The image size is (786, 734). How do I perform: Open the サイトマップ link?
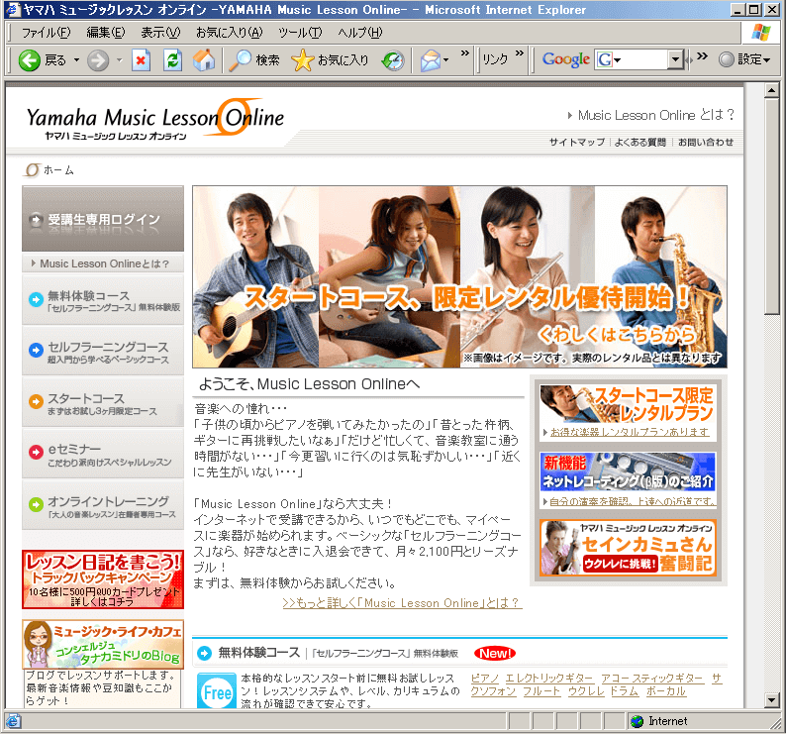click(x=576, y=143)
